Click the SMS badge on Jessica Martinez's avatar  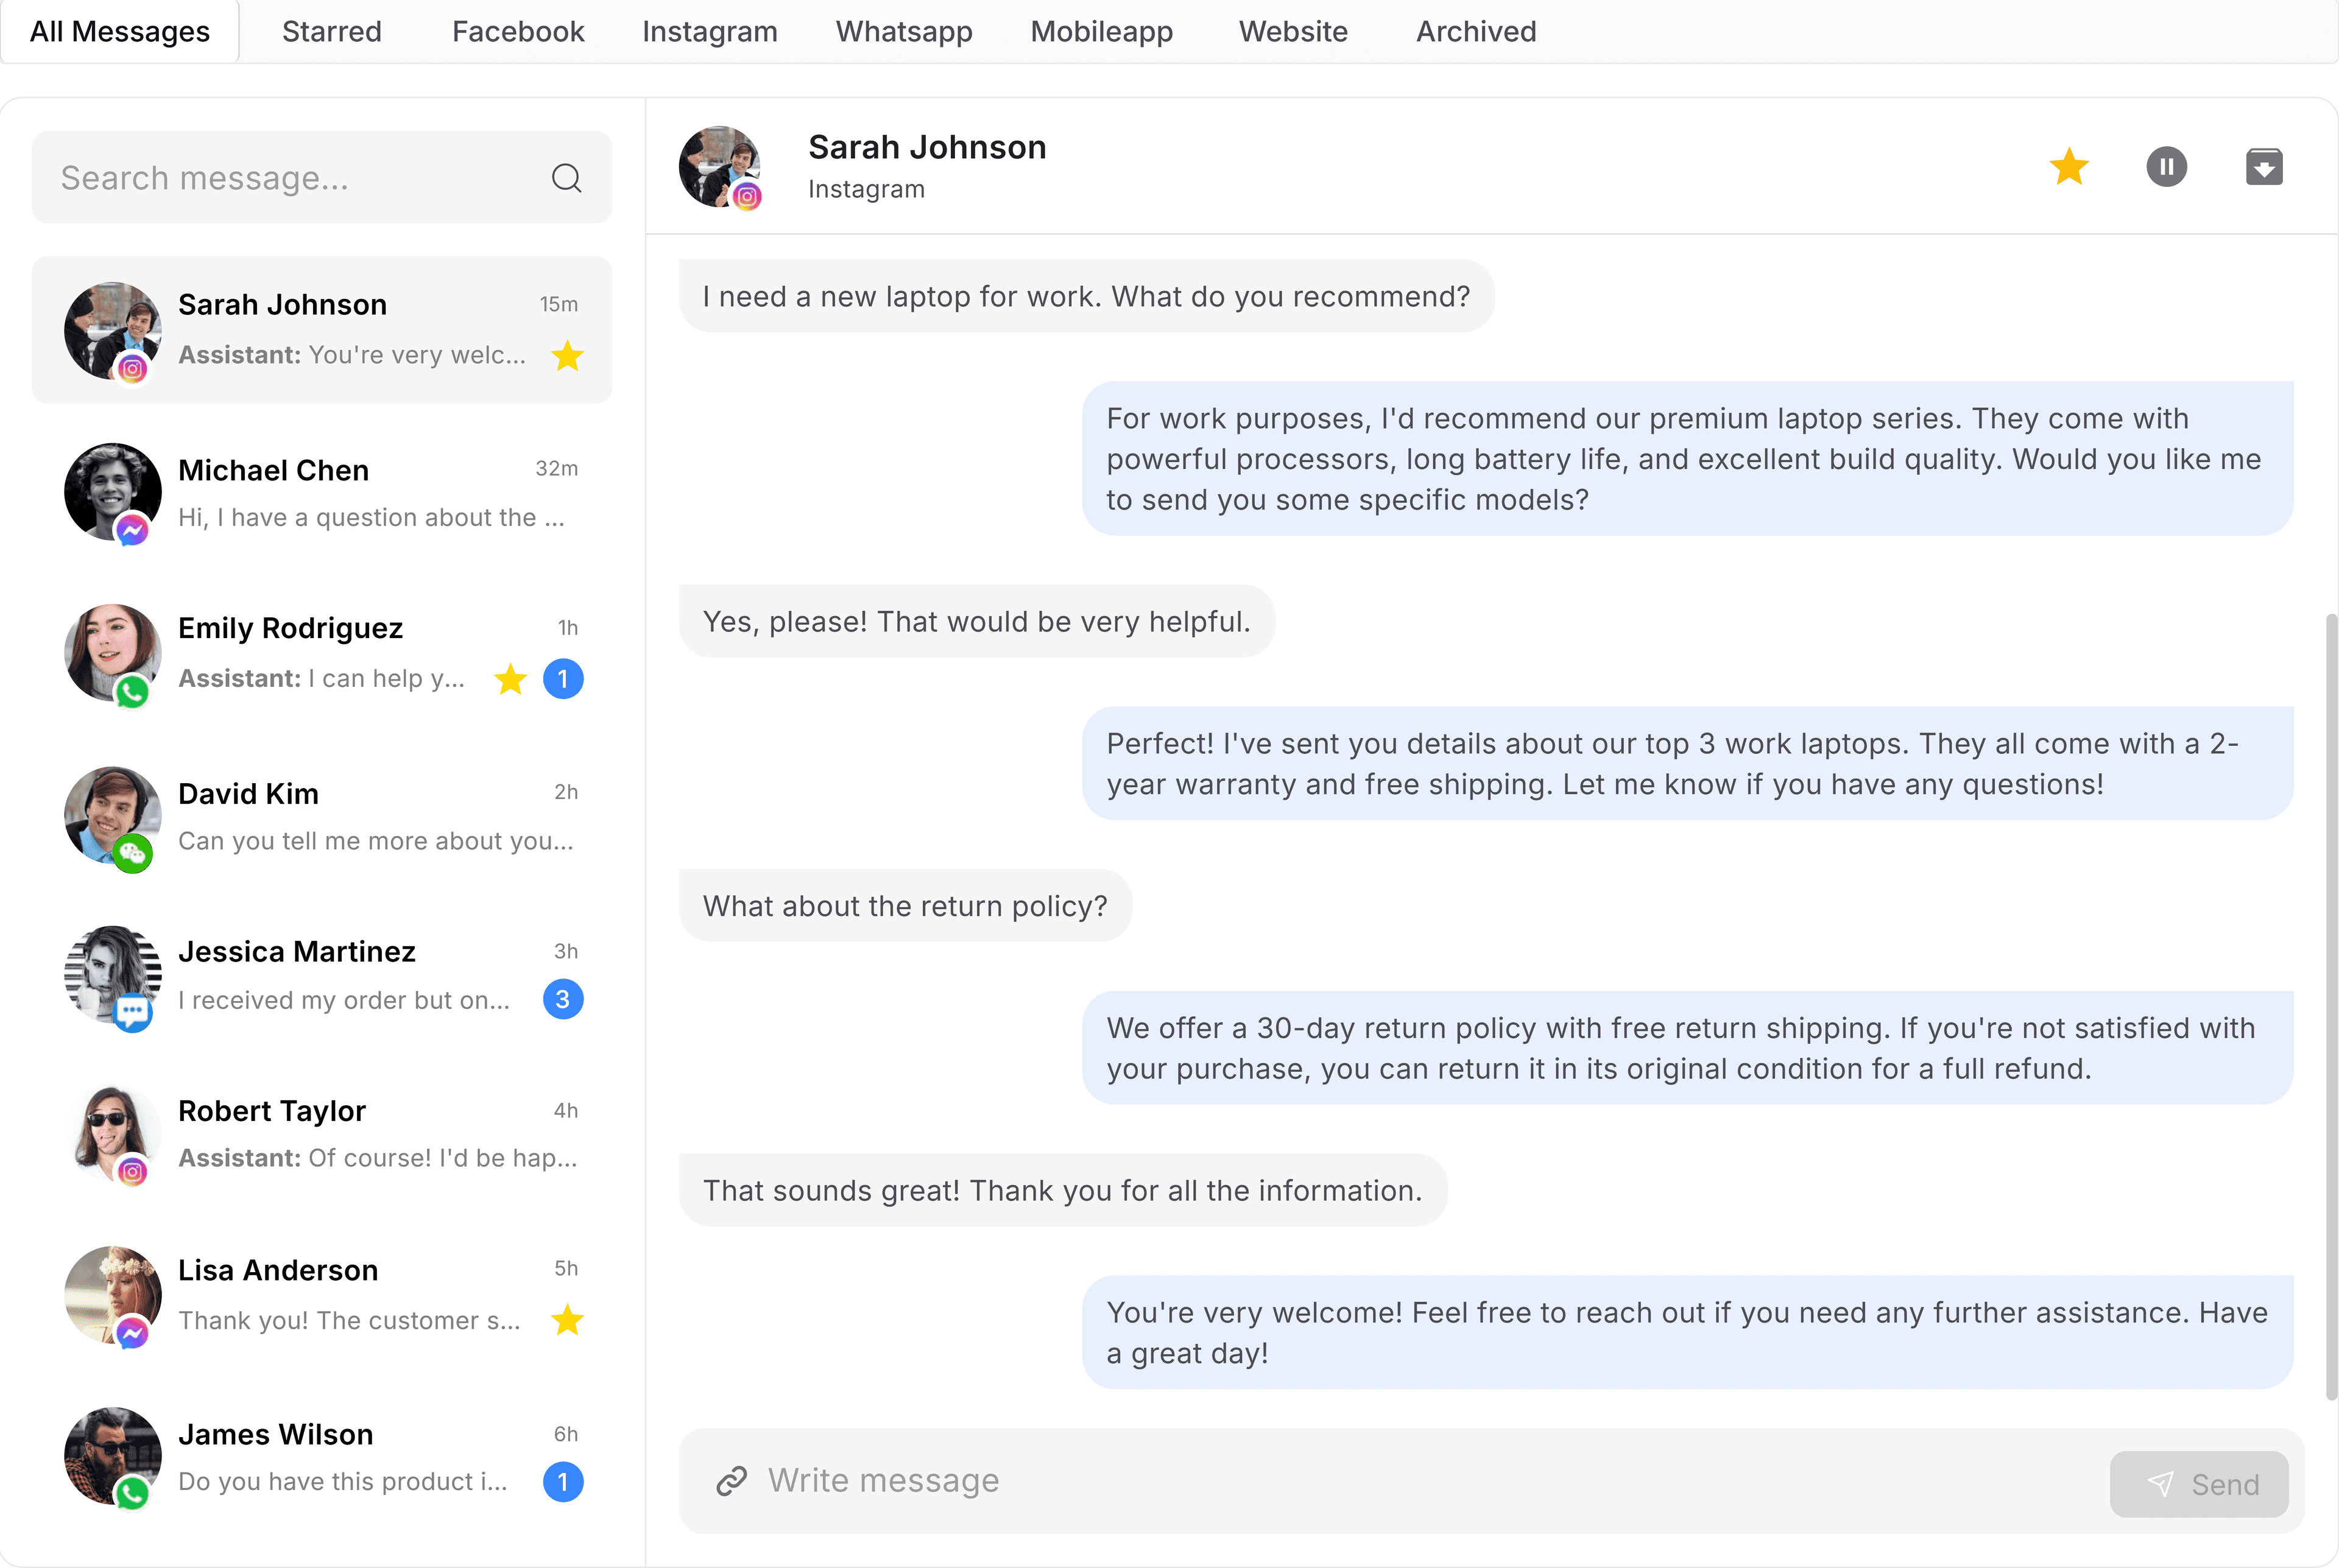click(x=134, y=1013)
